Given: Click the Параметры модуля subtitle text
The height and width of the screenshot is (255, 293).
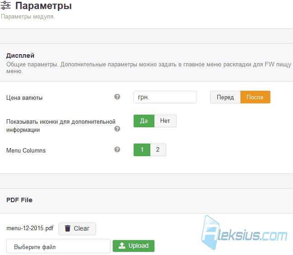Looking at the screenshot, I should (28, 17).
